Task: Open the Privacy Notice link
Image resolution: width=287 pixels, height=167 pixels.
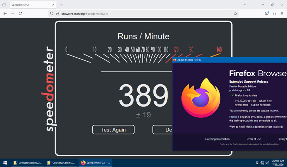Action: [x=282, y=139]
